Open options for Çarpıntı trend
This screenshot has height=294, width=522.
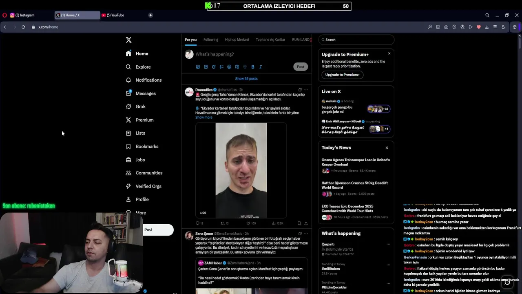coord(388,244)
